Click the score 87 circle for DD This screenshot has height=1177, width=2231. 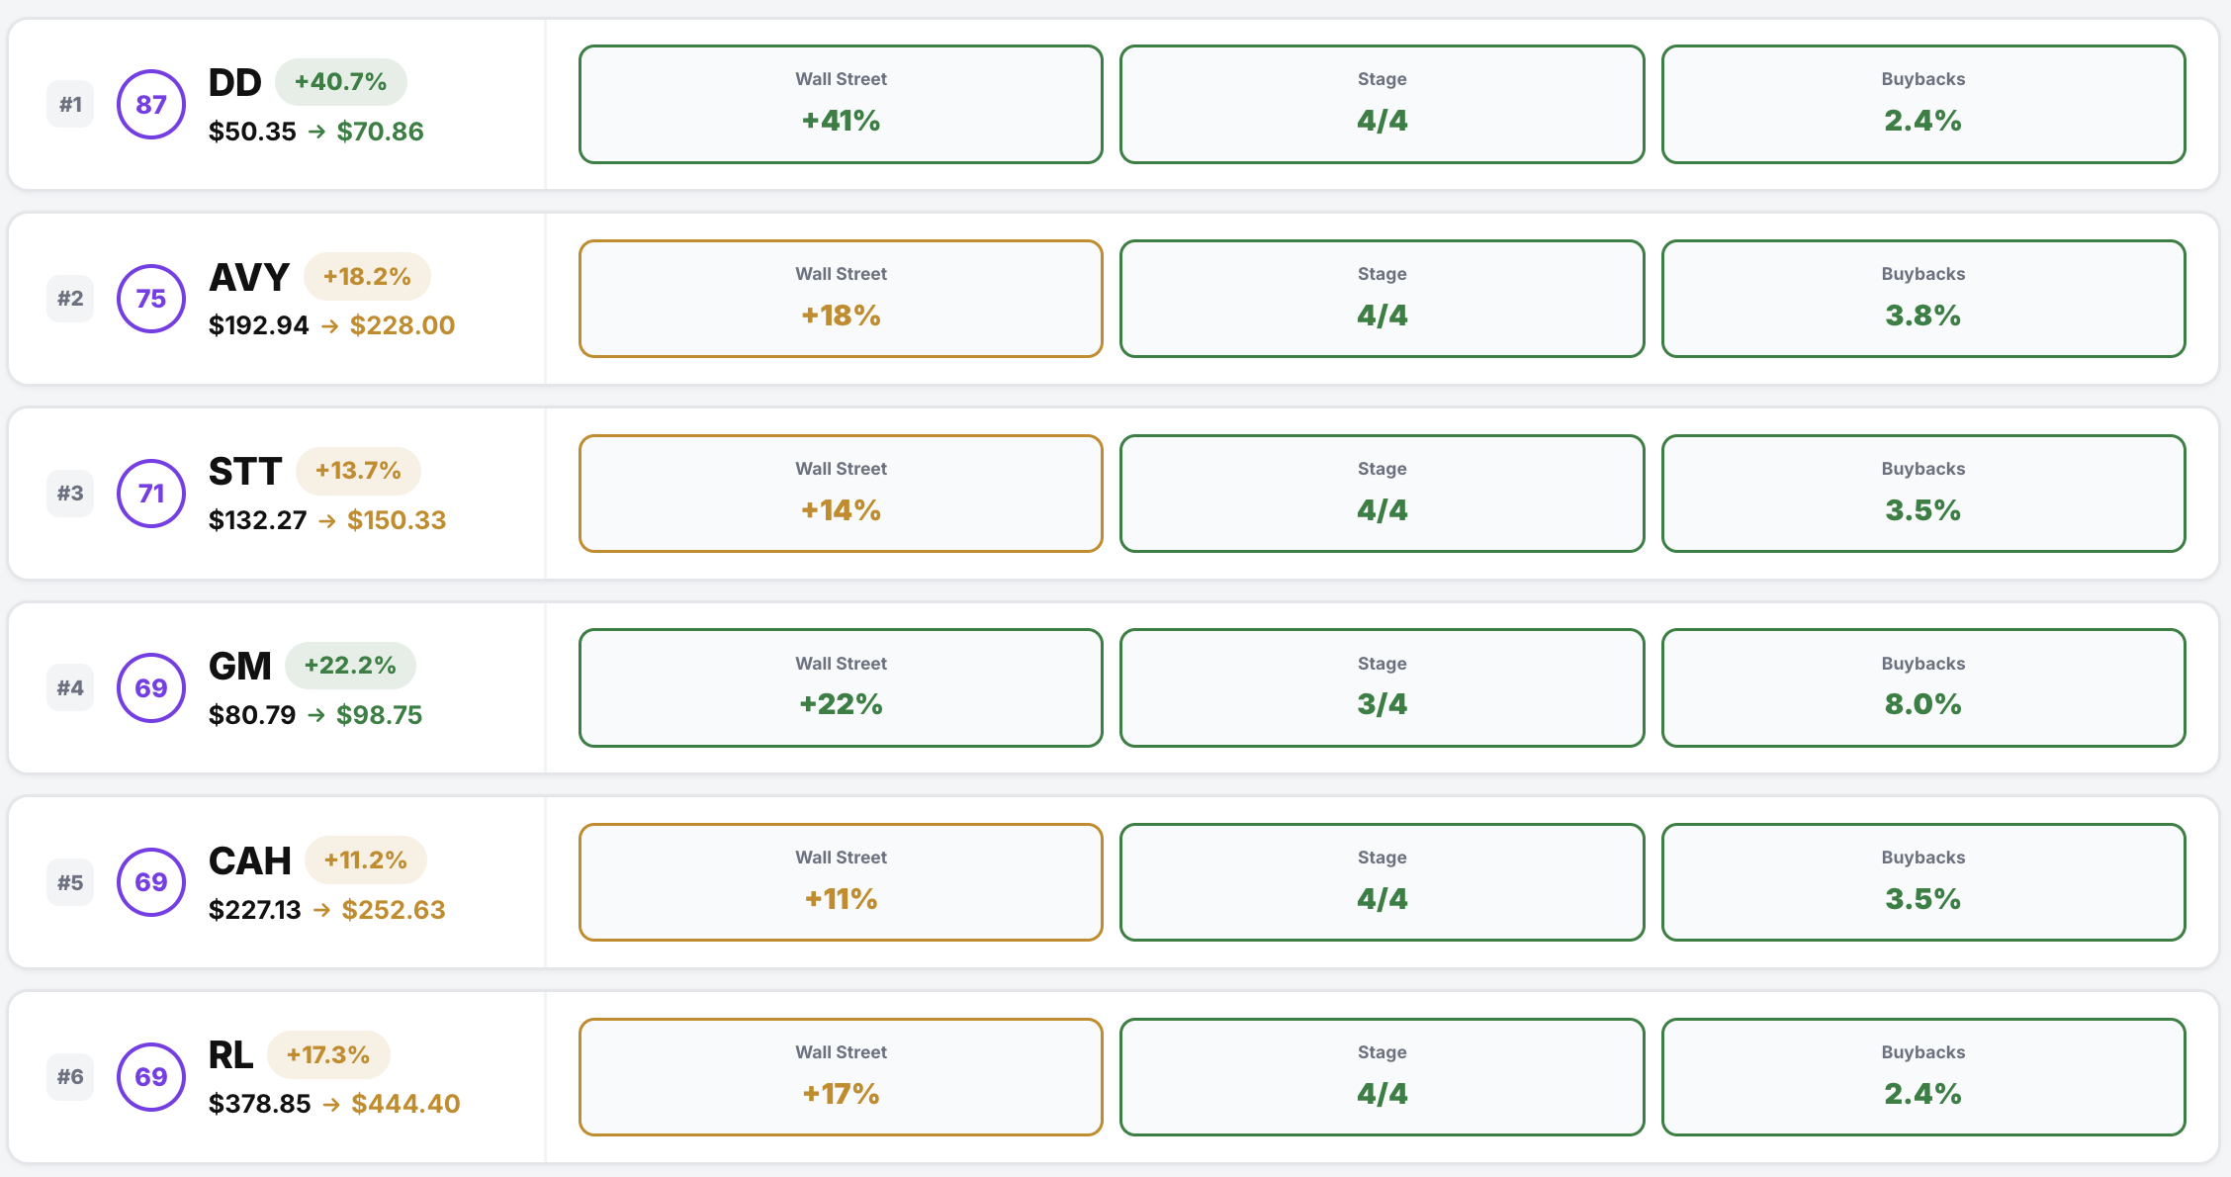point(151,105)
